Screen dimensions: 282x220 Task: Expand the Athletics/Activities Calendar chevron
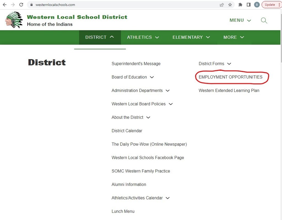pos(168,198)
